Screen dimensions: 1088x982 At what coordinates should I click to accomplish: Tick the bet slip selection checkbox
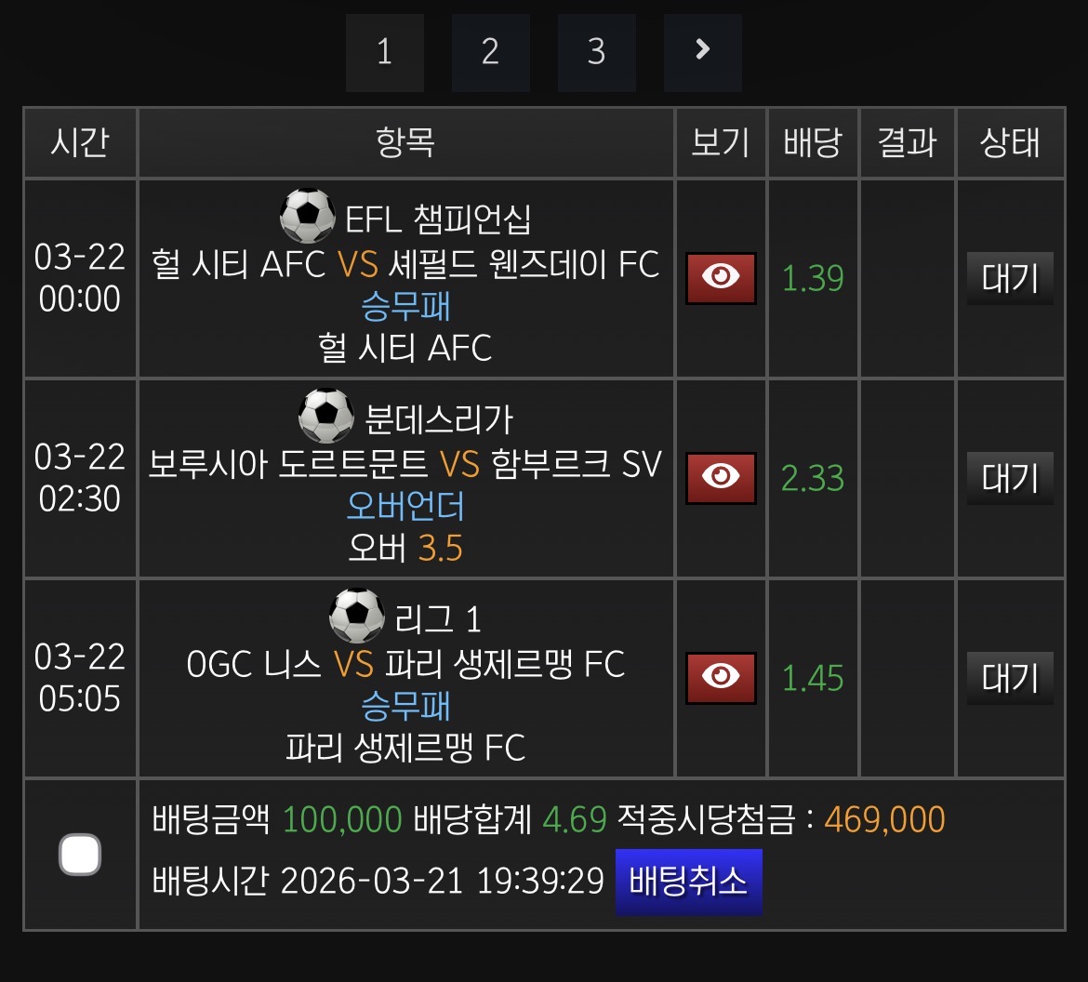80,855
